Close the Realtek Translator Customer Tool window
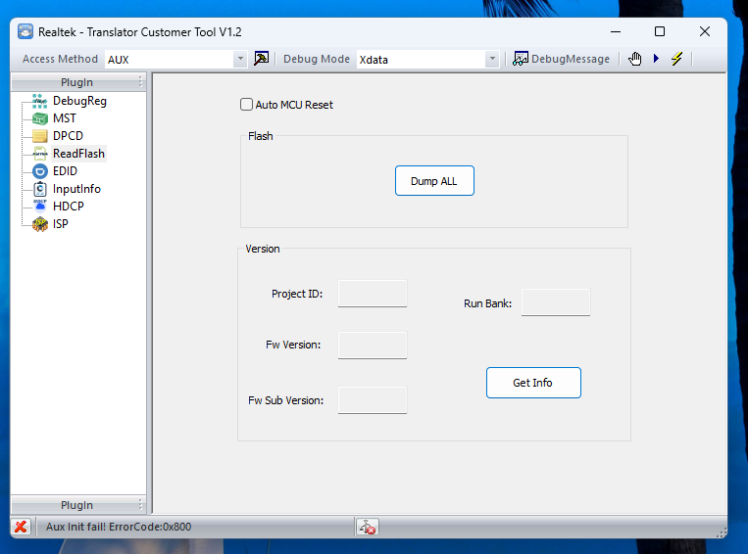This screenshot has width=748, height=554. coord(705,32)
